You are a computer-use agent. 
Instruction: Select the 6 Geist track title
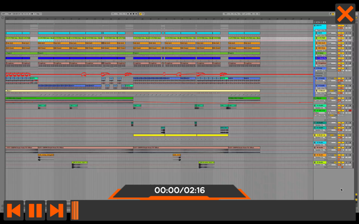click(320, 53)
